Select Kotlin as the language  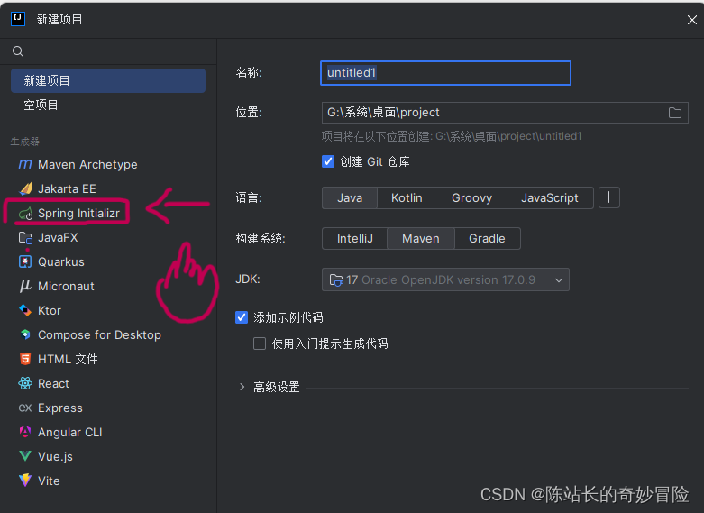tap(407, 198)
